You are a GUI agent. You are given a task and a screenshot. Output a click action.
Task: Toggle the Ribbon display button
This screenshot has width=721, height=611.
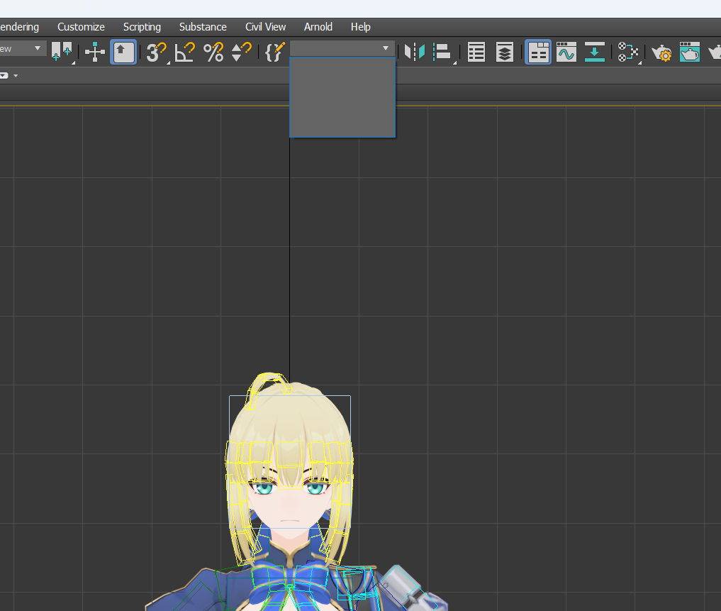click(x=538, y=52)
